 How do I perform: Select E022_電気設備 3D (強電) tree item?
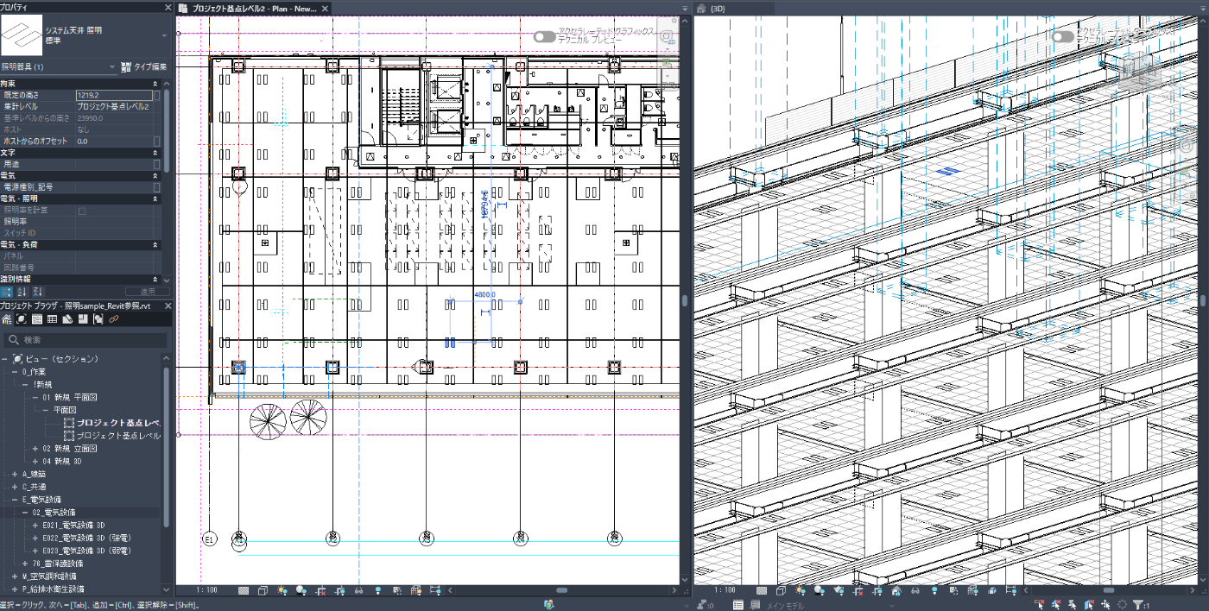[x=85, y=538]
